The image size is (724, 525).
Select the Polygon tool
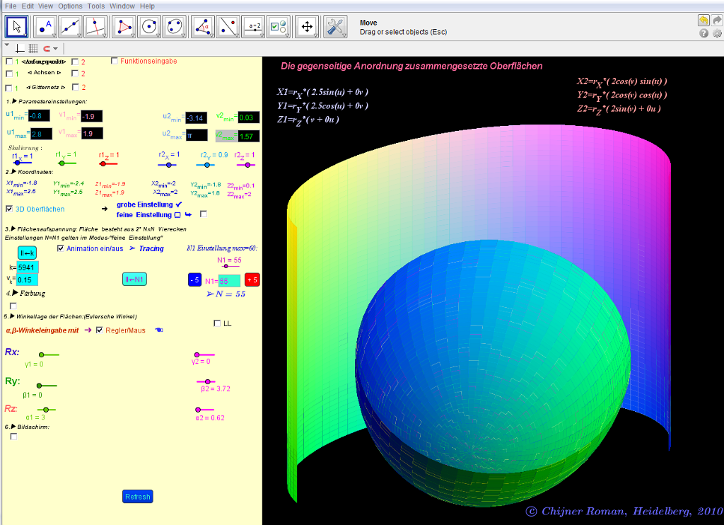tap(124, 27)
